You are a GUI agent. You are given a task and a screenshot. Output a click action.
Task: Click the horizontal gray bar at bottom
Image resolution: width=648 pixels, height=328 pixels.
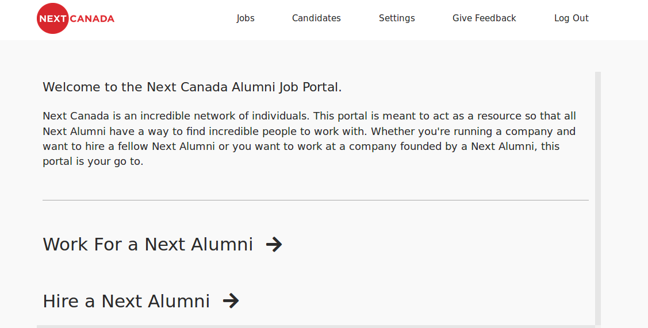tap(316, 326)
